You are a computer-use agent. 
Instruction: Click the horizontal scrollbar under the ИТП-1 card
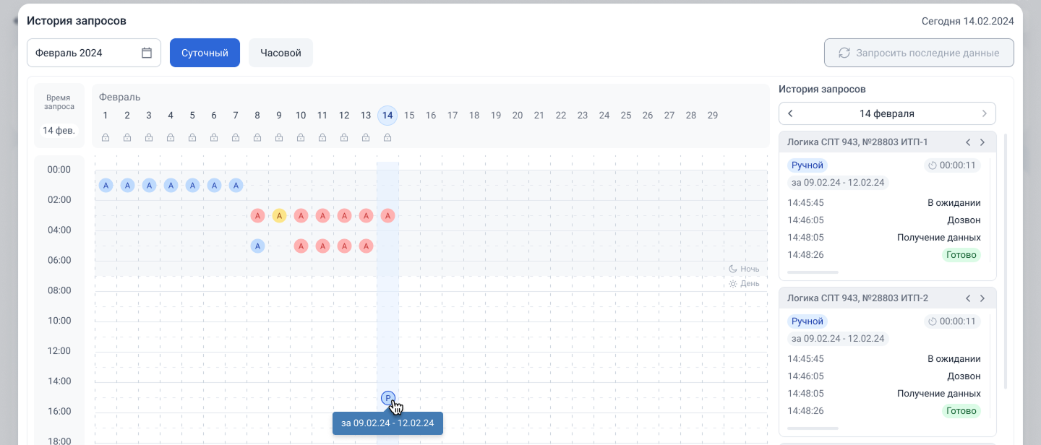[813, 272]
